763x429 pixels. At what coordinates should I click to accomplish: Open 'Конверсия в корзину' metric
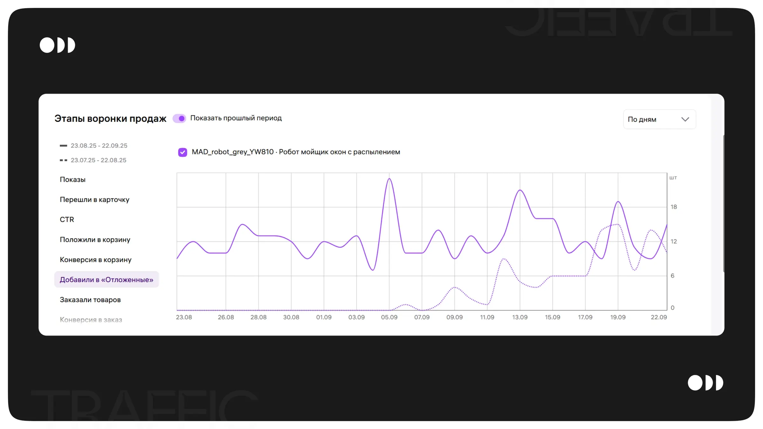pos(95,260)
